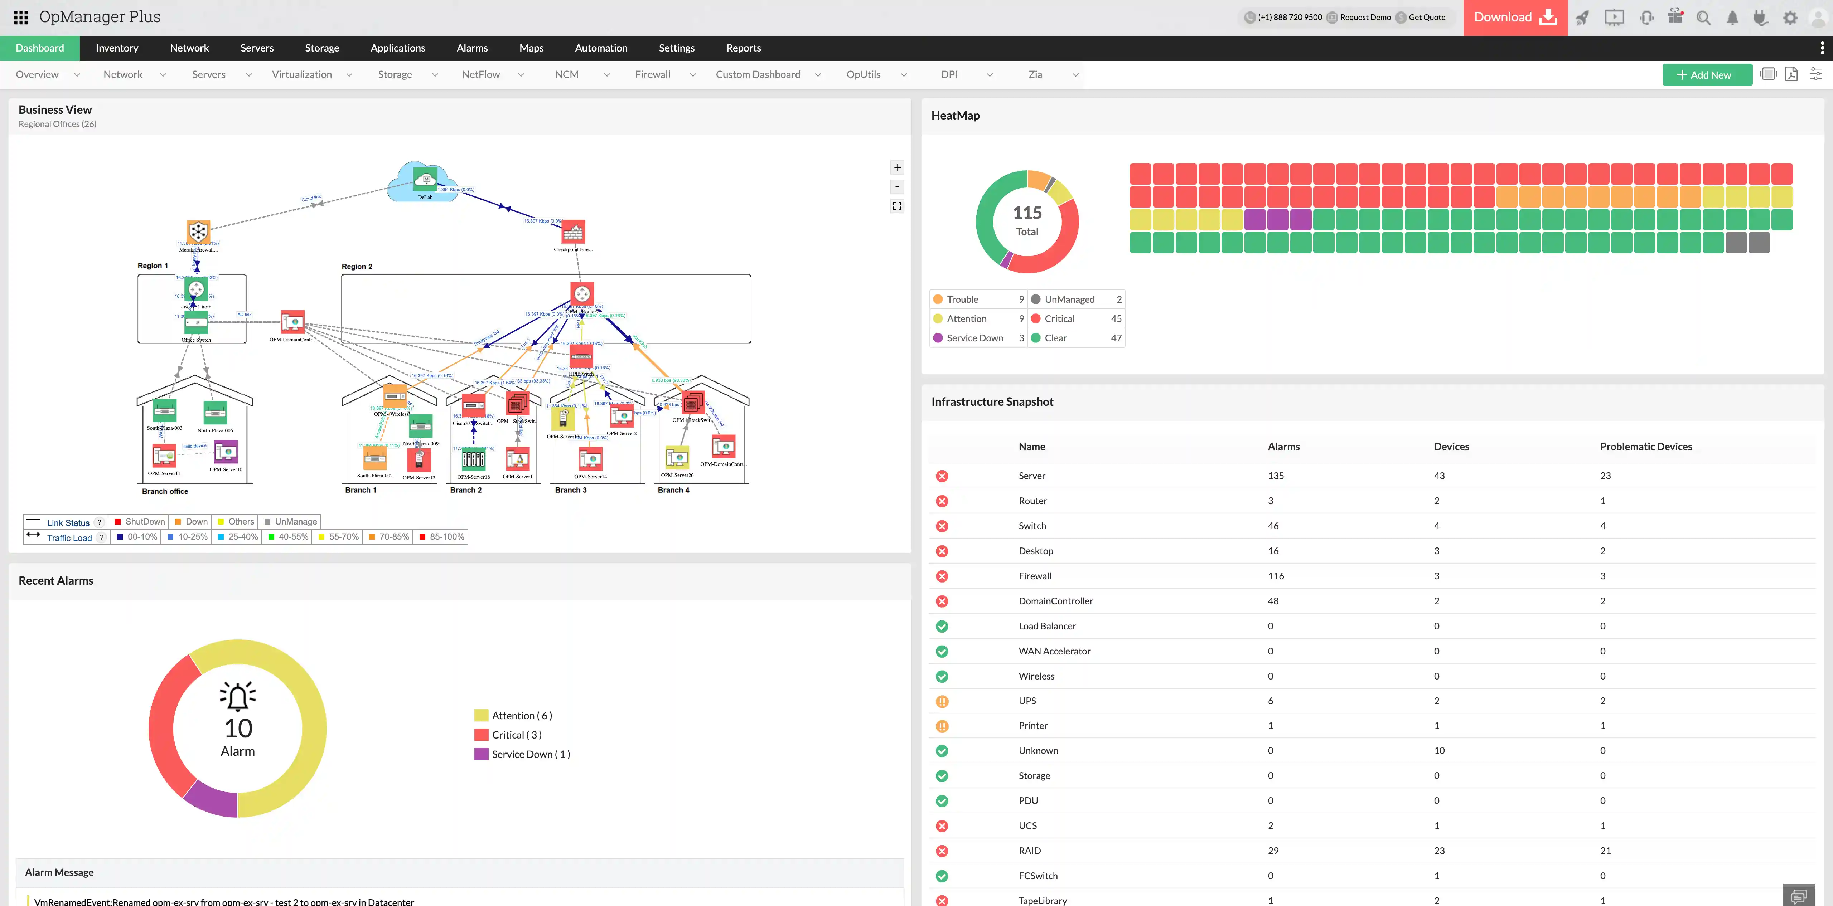The width and height of the screenshot is (1833, 906).
Task: Open the chat widget icon at bottom right
Action: [1799, 895]
